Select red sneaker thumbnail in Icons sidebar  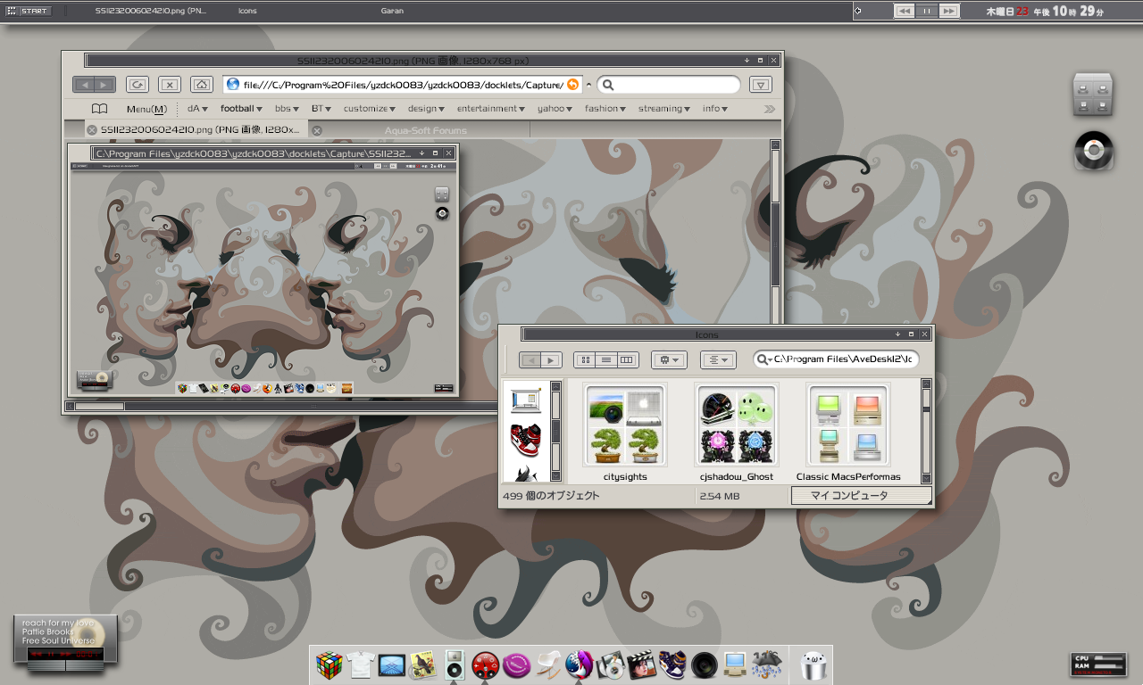pyautogui.click(x=526, y=439)
